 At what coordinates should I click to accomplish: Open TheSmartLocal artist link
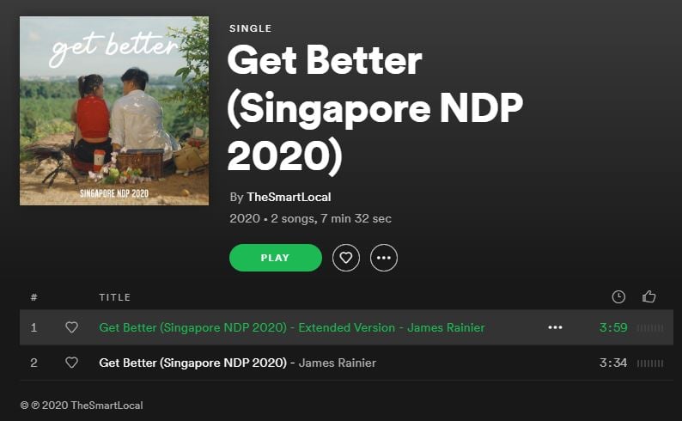(289, 197)
